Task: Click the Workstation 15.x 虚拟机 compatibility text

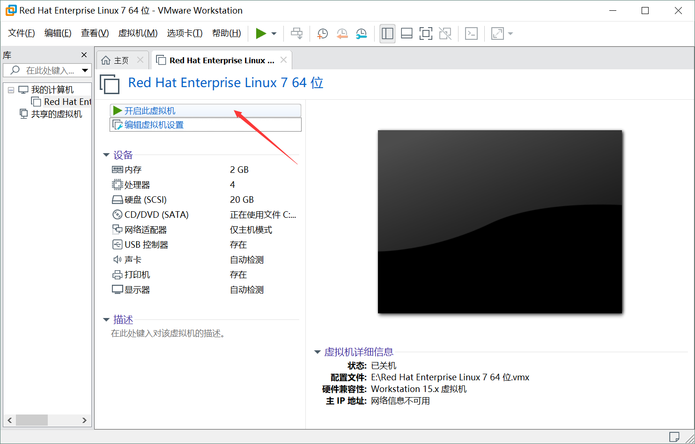Action: pyautogui.click(x=419, y=389)
